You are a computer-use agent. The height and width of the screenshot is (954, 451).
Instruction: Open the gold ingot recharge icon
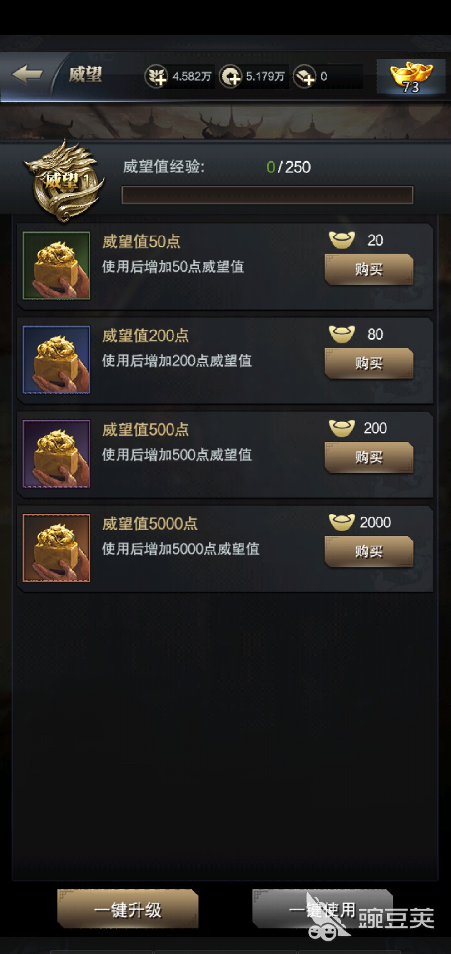pyautogui.click(x=411, y=76)
